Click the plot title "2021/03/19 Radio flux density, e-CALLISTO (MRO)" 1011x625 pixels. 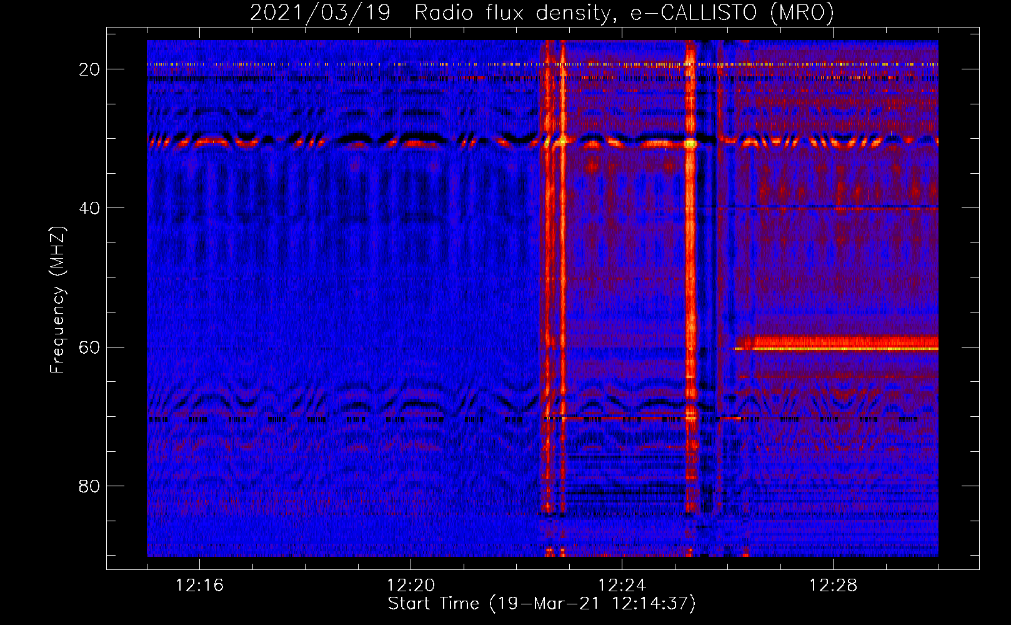coord(542,12)
